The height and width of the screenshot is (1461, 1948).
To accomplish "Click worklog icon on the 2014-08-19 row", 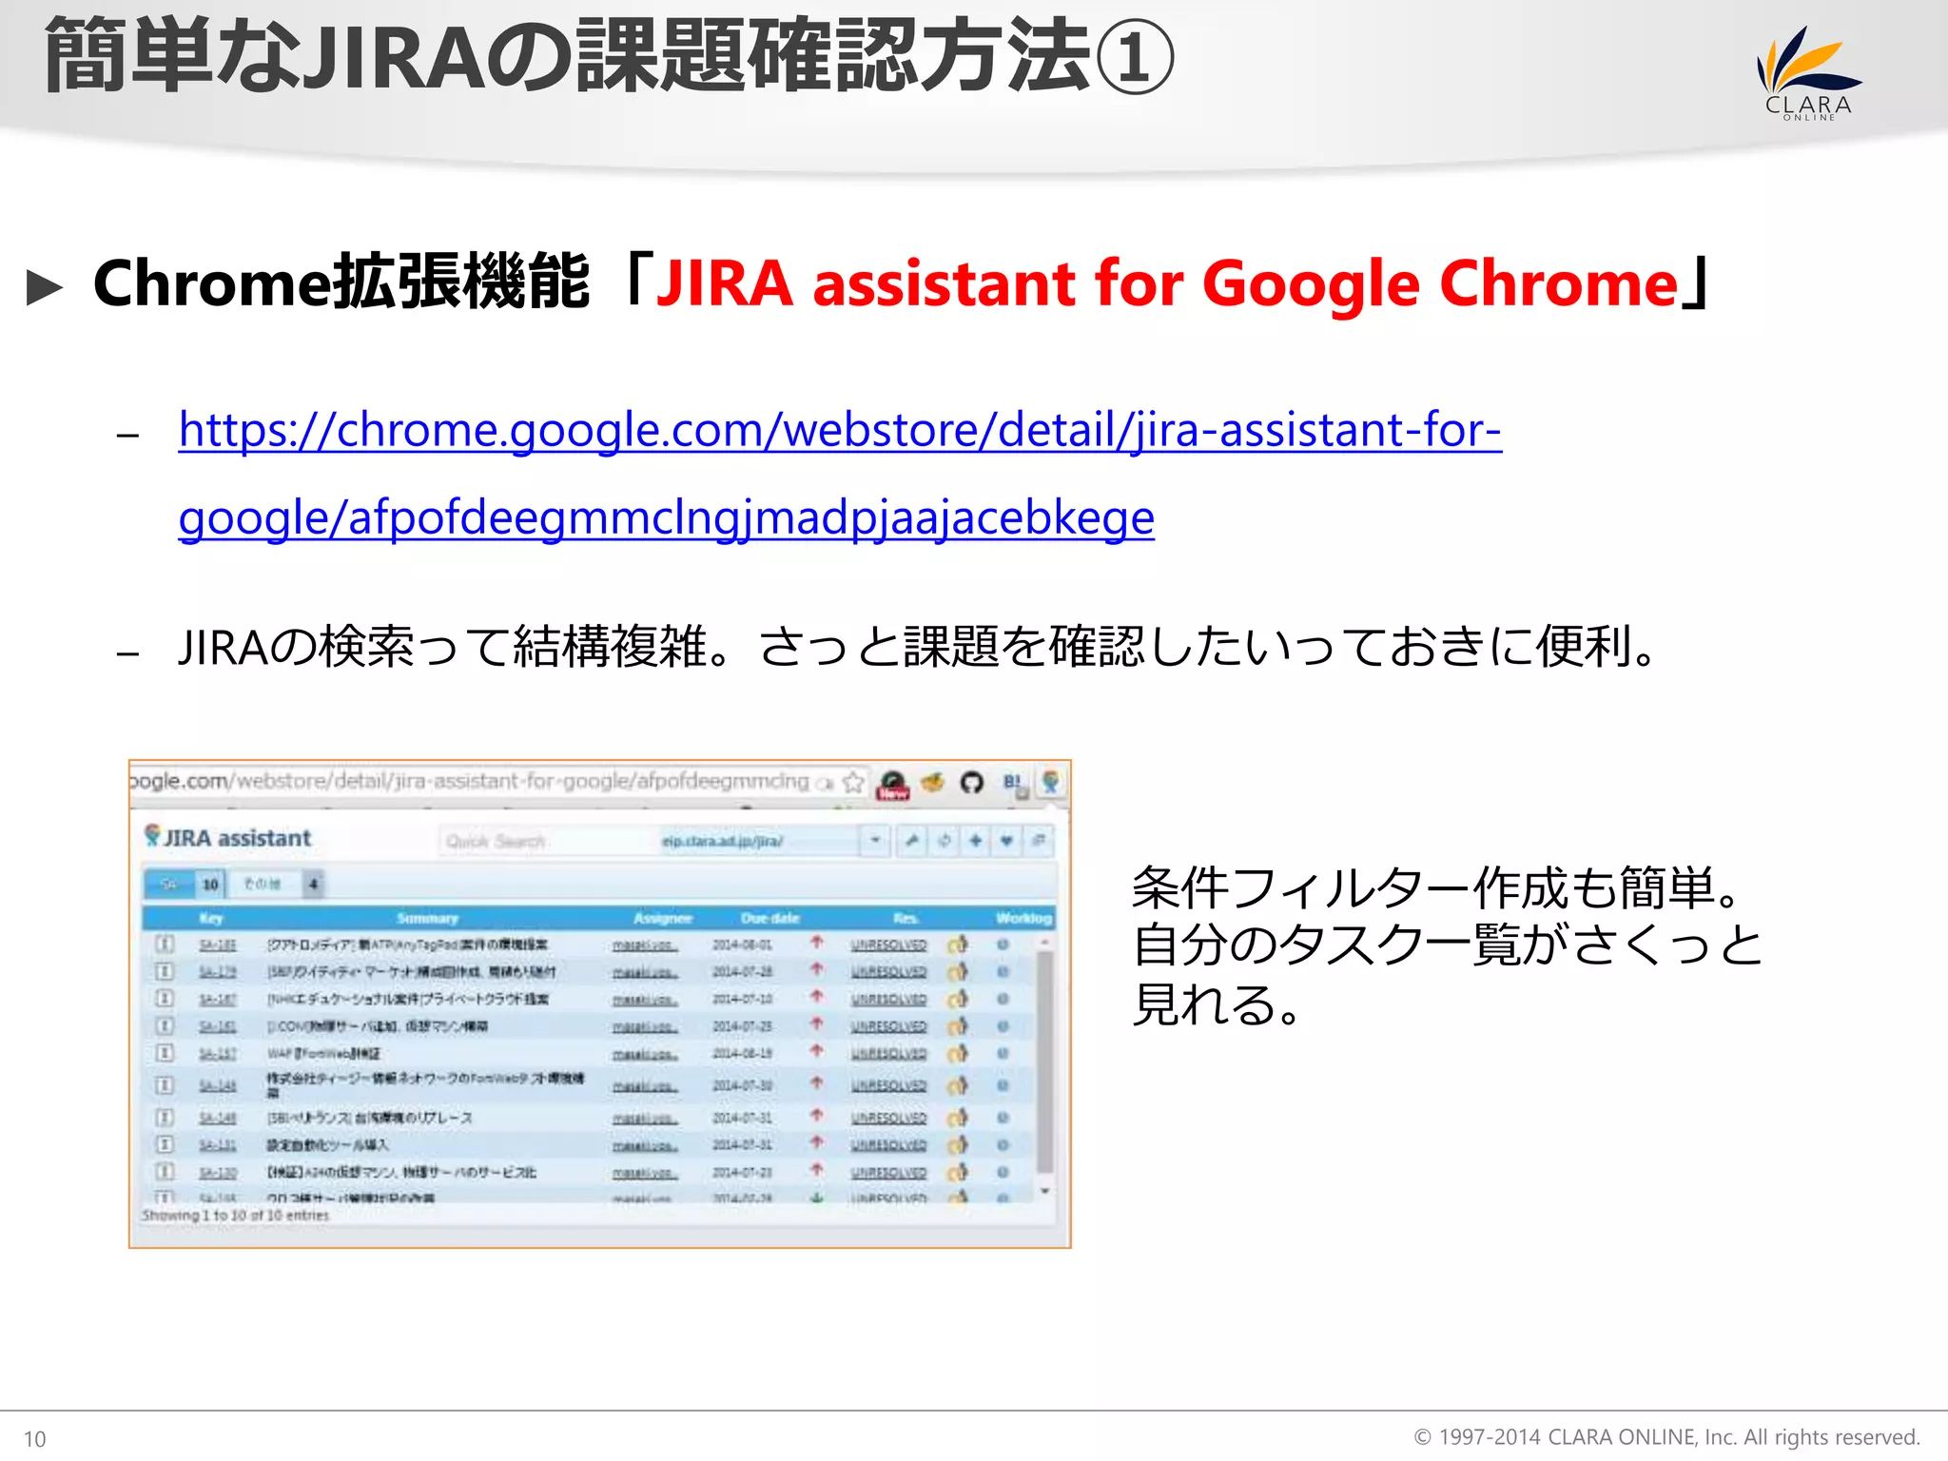I will coord(1003,1054).
